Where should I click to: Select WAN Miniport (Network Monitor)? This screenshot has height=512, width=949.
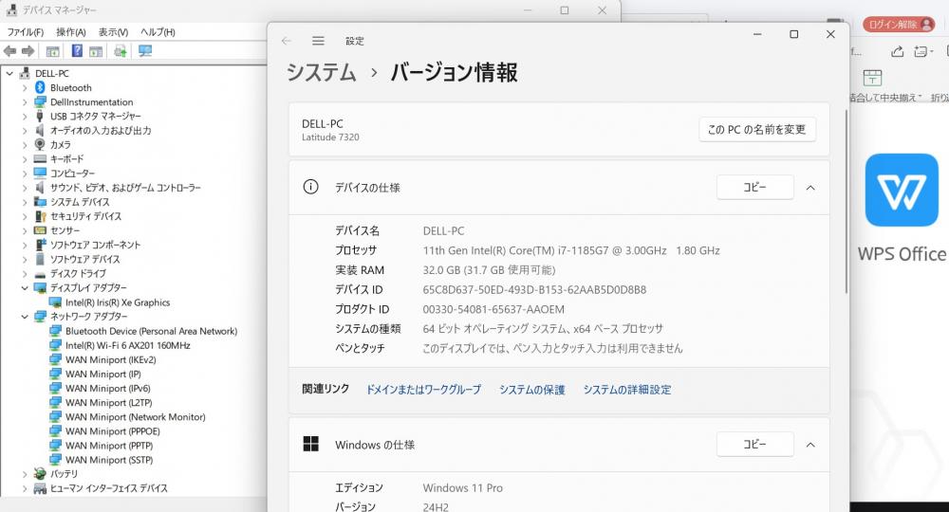(x=136, y=416)
